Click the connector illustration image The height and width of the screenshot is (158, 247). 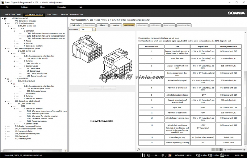click(x=102, y=58)
